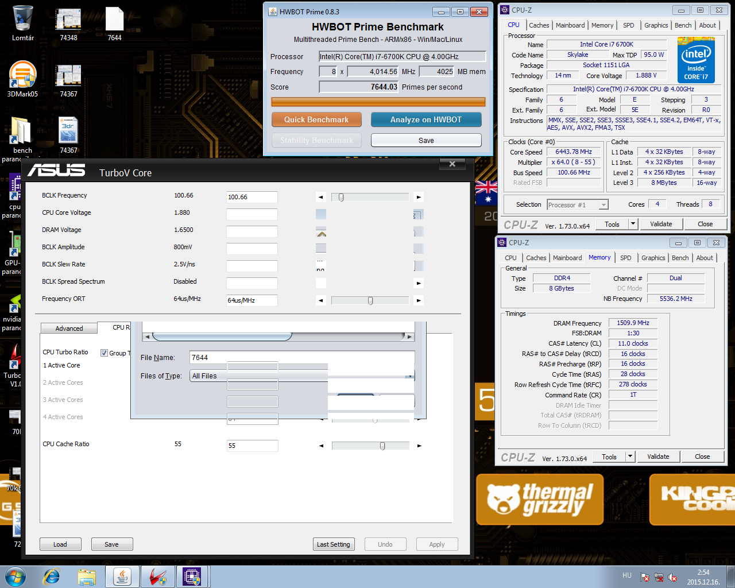Open the Action Center flag in tray

pos(645,578)
